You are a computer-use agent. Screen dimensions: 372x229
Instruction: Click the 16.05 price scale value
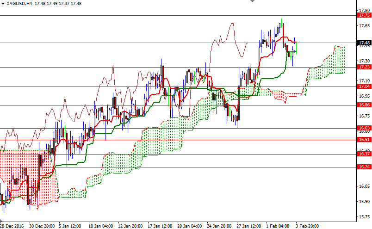(364, 186)
